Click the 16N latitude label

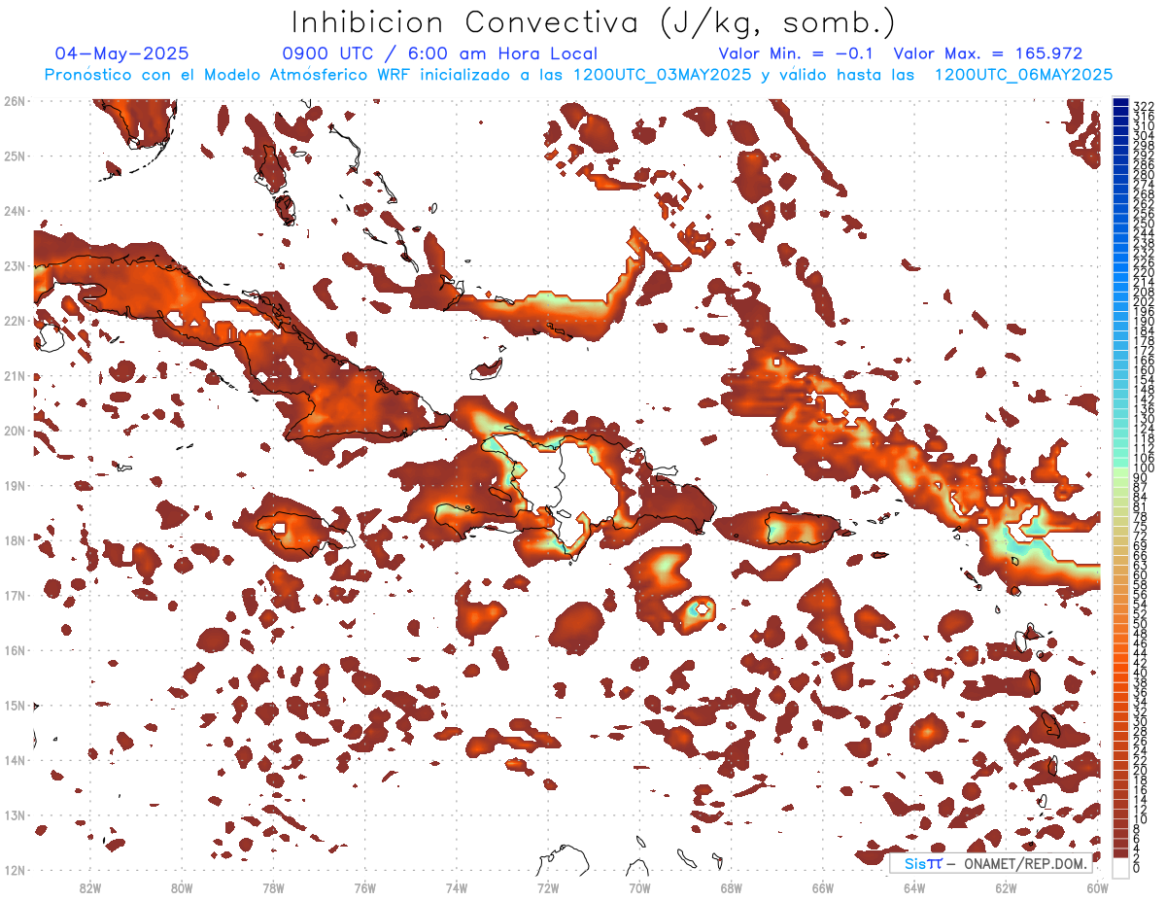pos(14,650)
